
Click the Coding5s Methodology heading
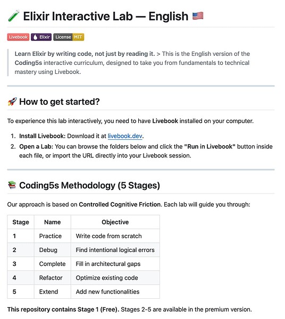tap(89, 186)
